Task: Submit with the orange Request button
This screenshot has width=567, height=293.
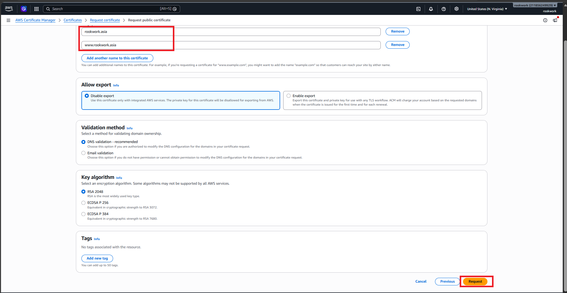Action: point(475,281)
